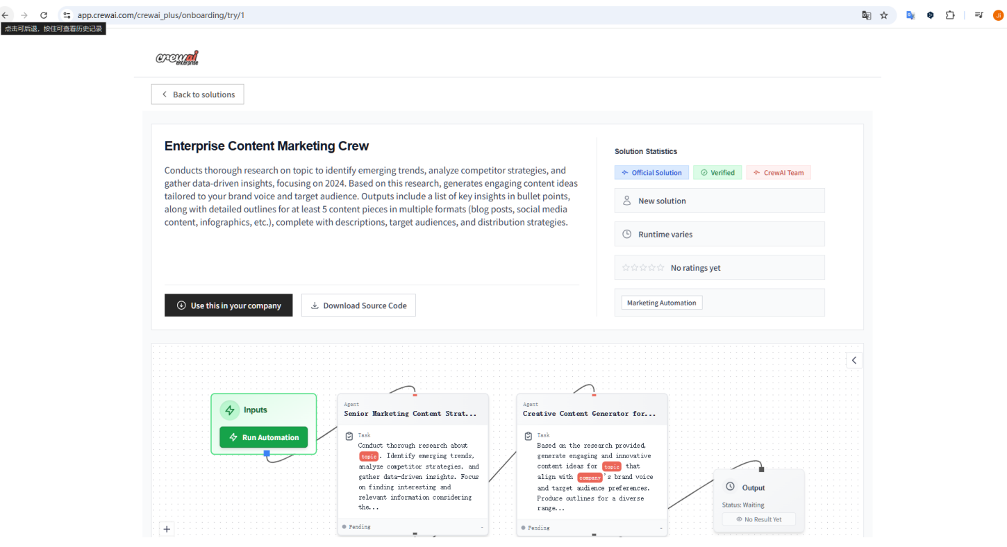This screenshot has width=1007, height=547.
Task: Click the rating stars row
Action: (643, 268)
